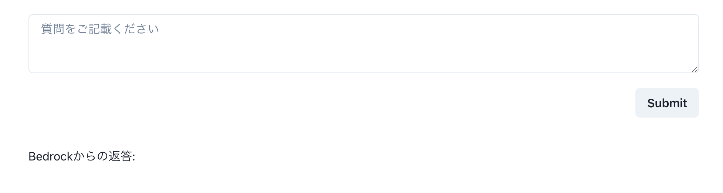The width and height of the screenshot is (723, 193).
Task: Click the textarea resize handle
Action: click(695, 69)
